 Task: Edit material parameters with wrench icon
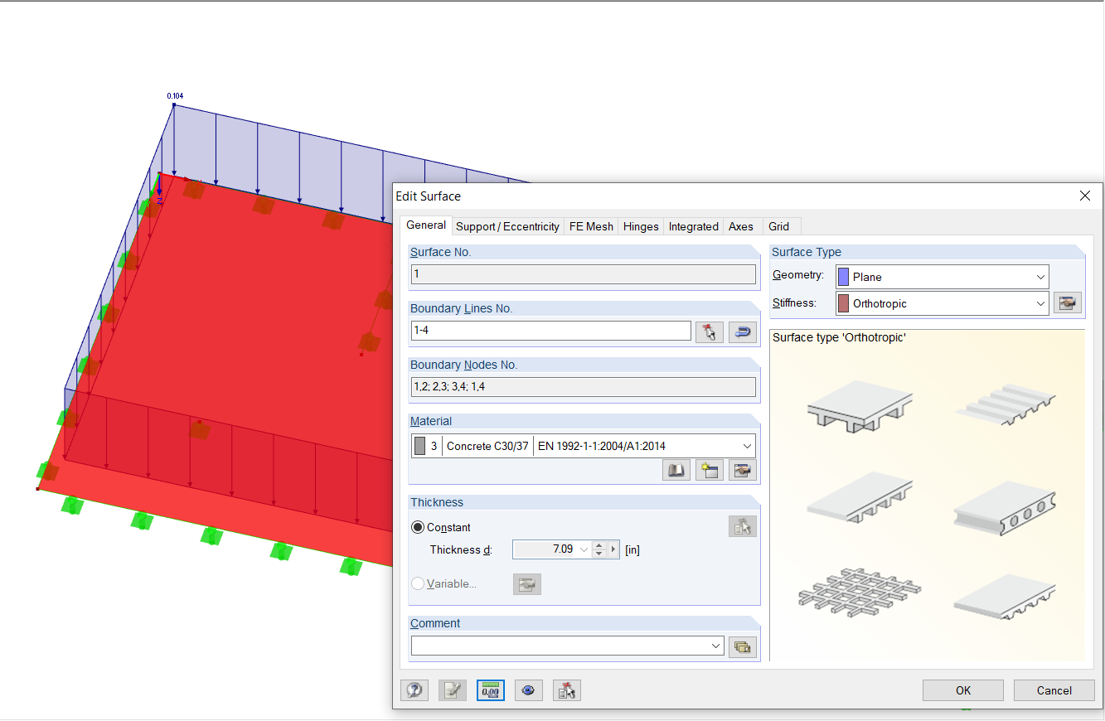click(x=742, y=470)
